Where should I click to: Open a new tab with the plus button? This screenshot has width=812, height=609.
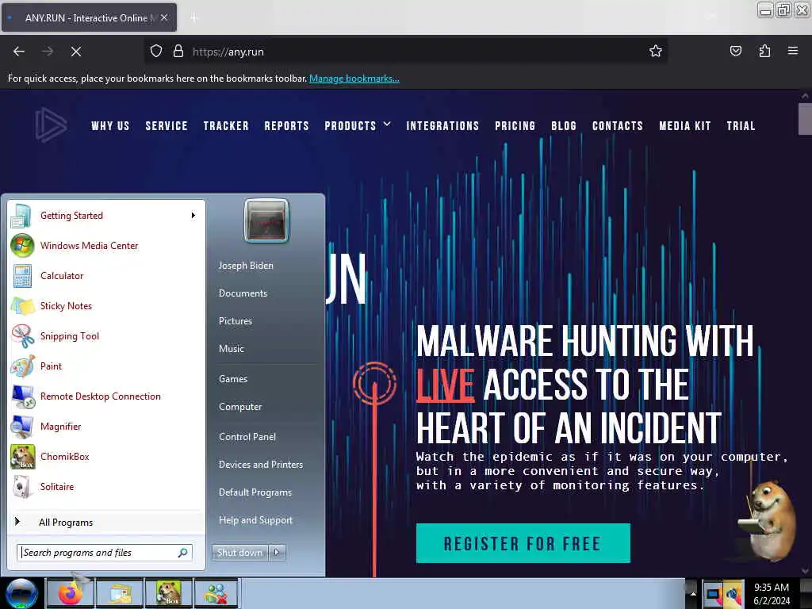[194, 18]
